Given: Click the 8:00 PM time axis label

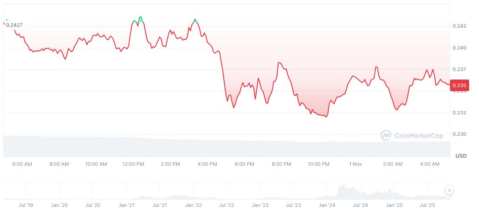Looking at the screenshot, I should pyautogui.click(x=281, y=164).
